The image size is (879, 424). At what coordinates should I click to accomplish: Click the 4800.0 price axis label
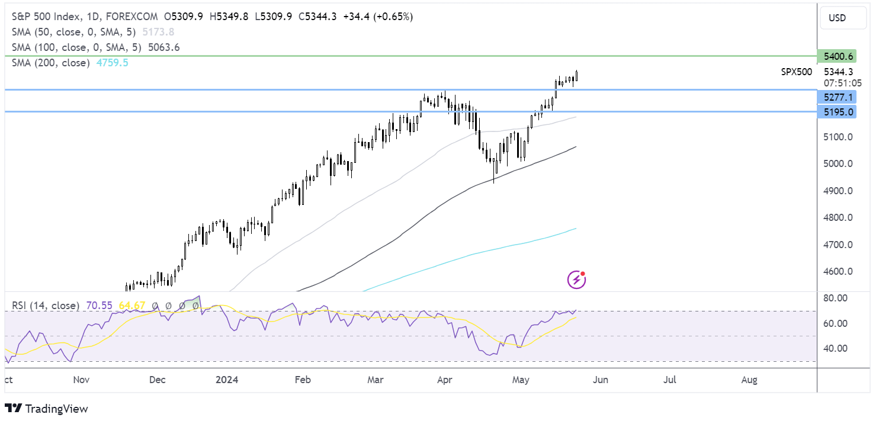coord(838,218)
